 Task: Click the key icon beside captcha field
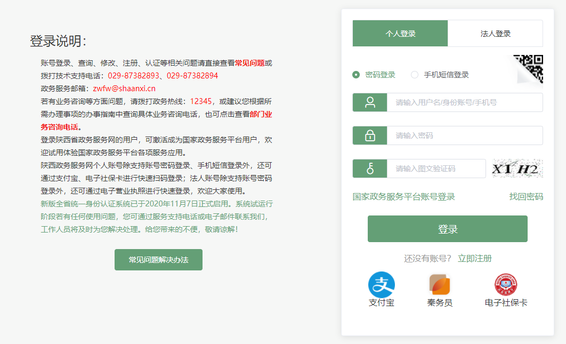(x=370, y=169)
